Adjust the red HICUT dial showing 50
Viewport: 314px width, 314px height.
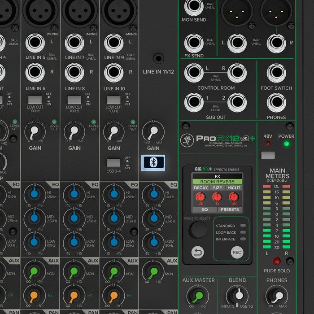[x=234, y=197]
